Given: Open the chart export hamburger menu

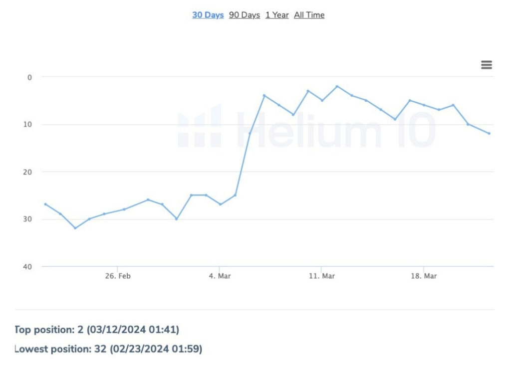Looking at the screenshot, I should 486,65.
